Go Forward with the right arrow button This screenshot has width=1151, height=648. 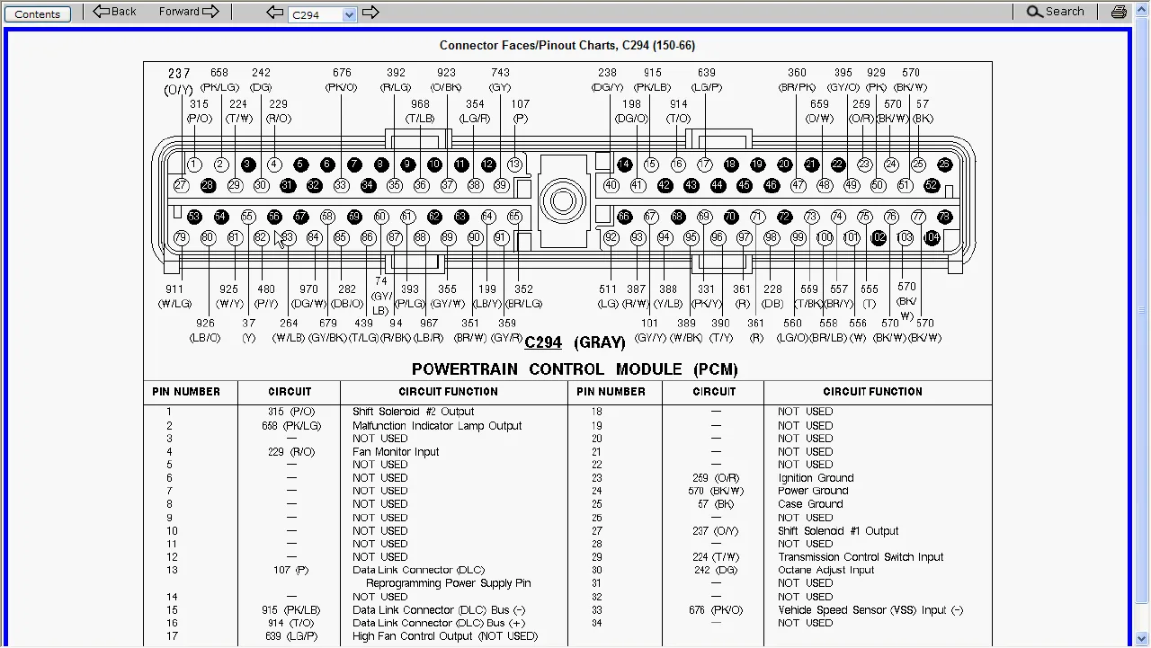tap(189, 12)
